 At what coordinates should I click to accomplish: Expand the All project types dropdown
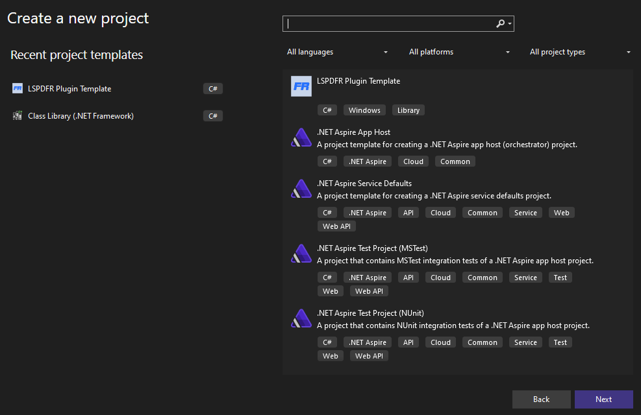tap(581, 52)
